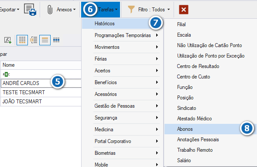Click the print report icon
Viewport: 257px width, 167px height.
pyautogui.click(x=30, y=10)
